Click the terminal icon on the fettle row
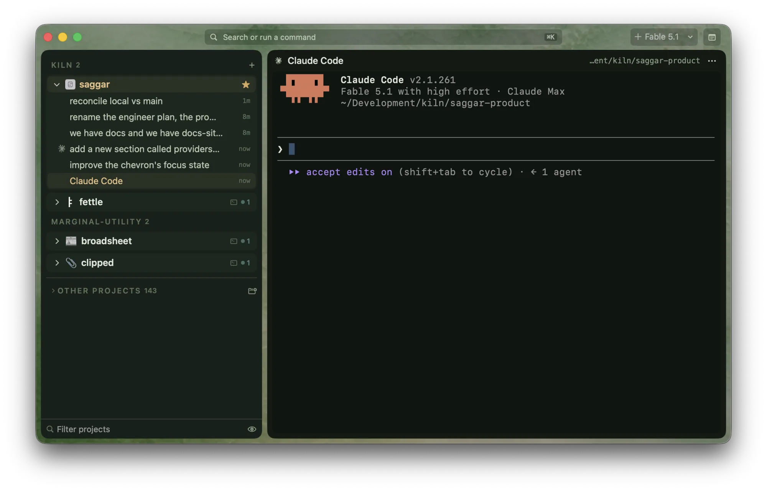The image size is (767, 491). pos(234,202)
